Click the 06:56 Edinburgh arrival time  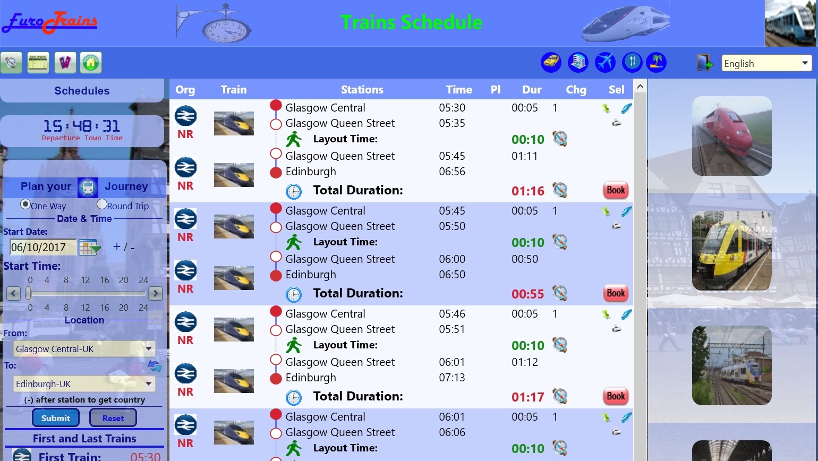(452, 172)
